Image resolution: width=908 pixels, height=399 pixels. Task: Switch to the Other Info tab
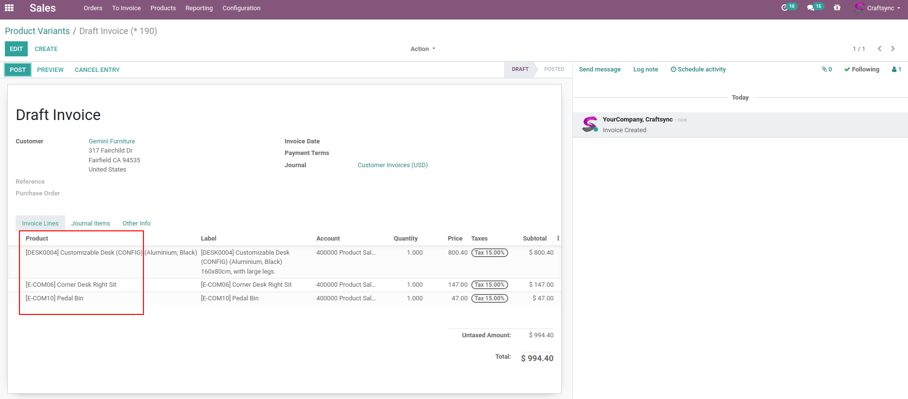pos(136,224)
